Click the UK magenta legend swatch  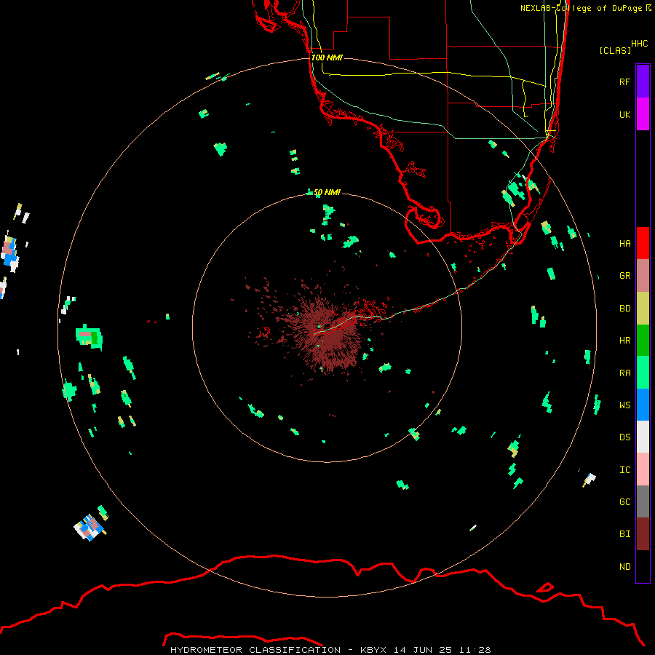[643, 114]
